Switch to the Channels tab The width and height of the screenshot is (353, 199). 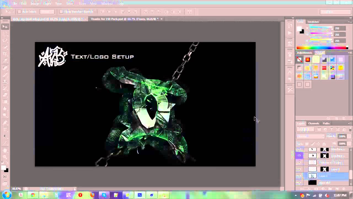click(314, 124)
